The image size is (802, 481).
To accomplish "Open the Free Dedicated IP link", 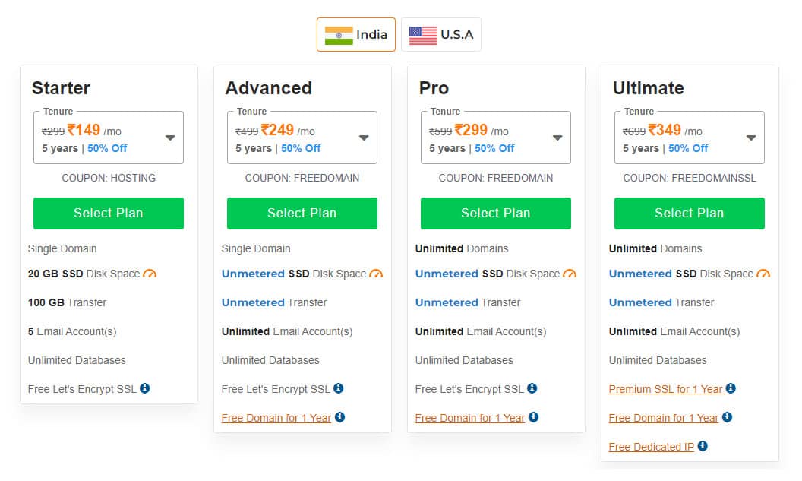I will pos(652,447).
